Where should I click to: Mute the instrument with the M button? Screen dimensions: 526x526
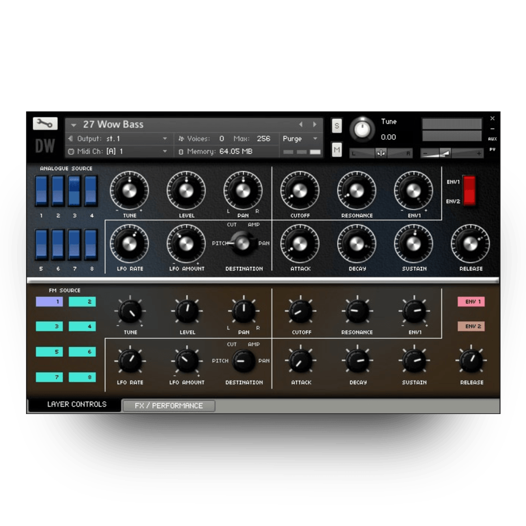click(337, 148)
